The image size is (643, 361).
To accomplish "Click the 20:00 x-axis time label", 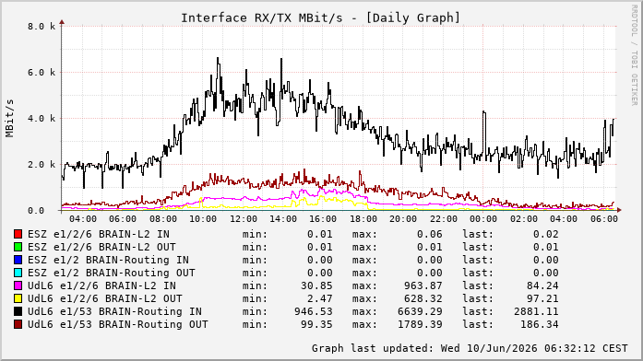I will coord(403,219).
